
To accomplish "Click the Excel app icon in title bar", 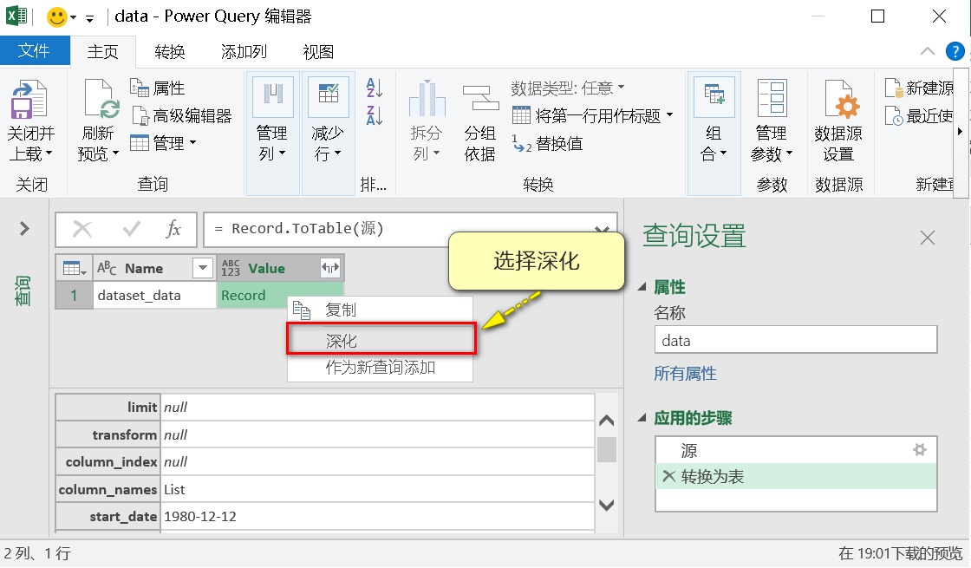I will (16, 16).
